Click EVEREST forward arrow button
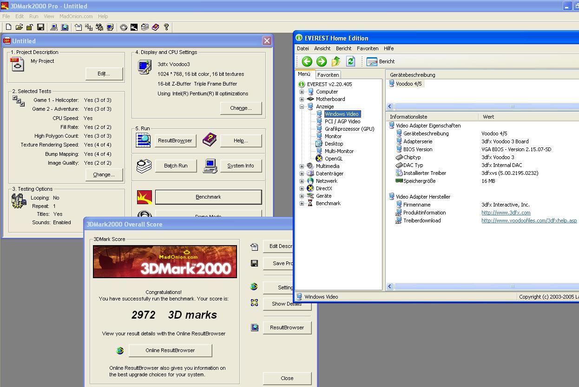 pos(322,61)
